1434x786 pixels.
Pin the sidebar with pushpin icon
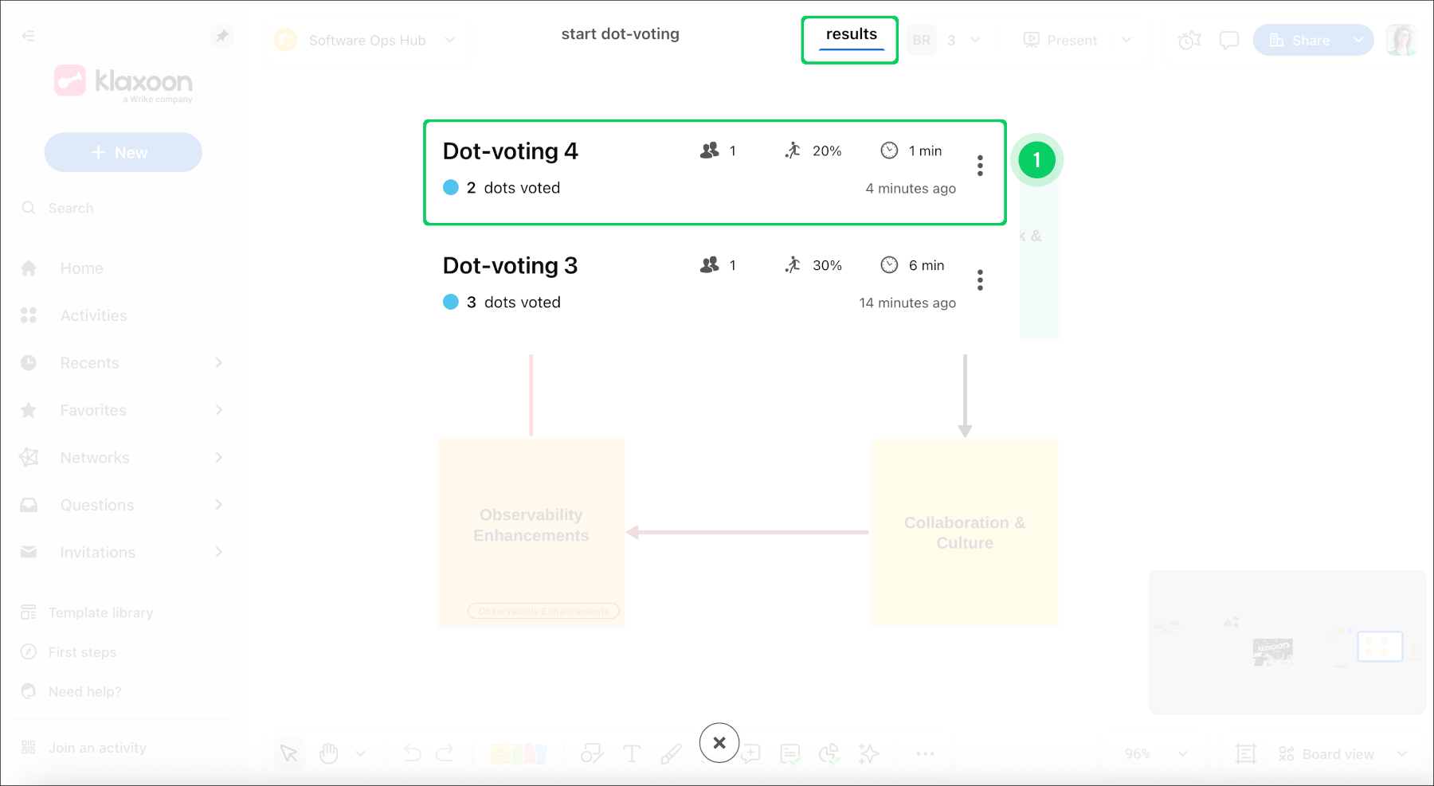tap(221, 36)
